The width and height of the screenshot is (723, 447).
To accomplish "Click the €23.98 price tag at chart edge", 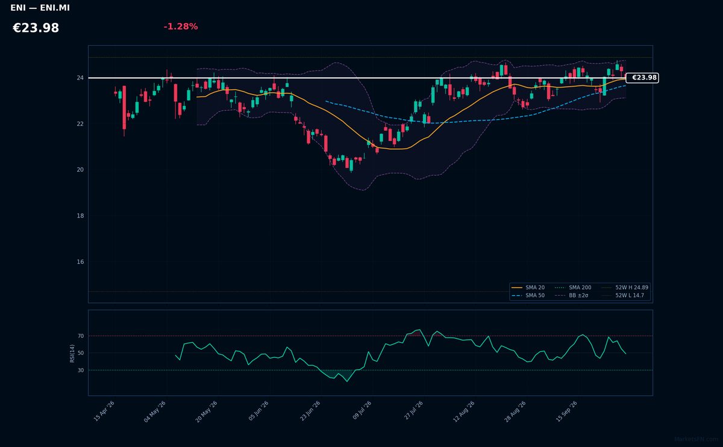I will pyautogui.click(x=642, y=78).
